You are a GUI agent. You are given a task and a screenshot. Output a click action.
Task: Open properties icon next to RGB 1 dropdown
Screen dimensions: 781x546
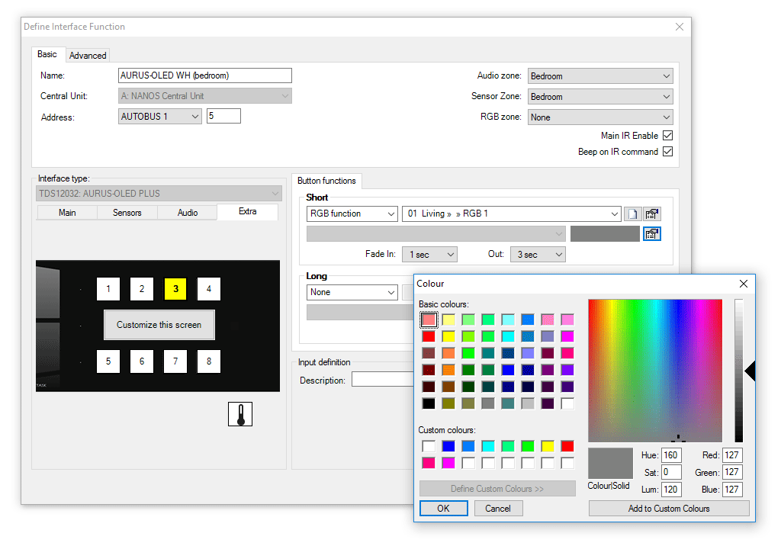coord(651,214)
